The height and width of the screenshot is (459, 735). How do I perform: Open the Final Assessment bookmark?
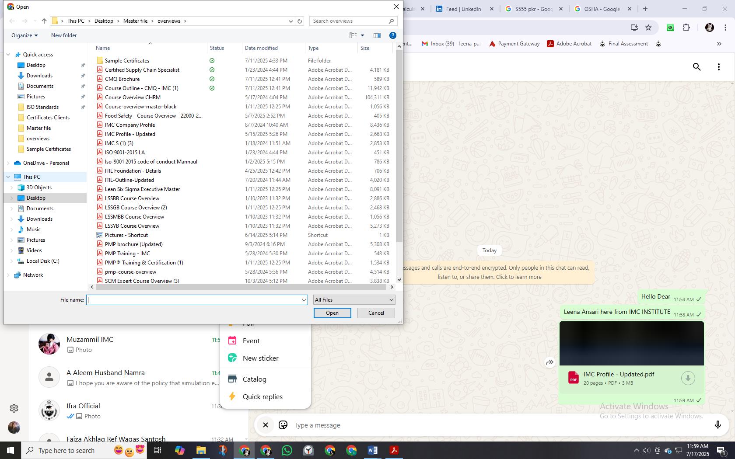pyautogui.click(x=623, y=44)
